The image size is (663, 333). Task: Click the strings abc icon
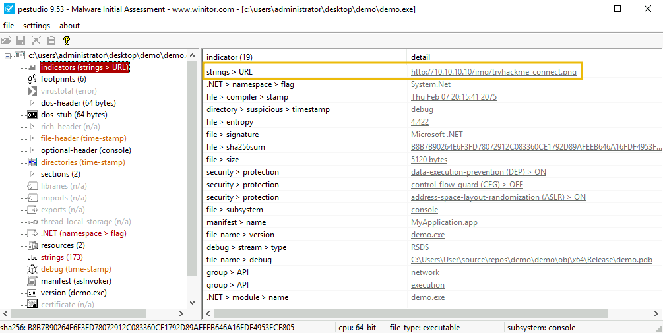click(32, 257)
